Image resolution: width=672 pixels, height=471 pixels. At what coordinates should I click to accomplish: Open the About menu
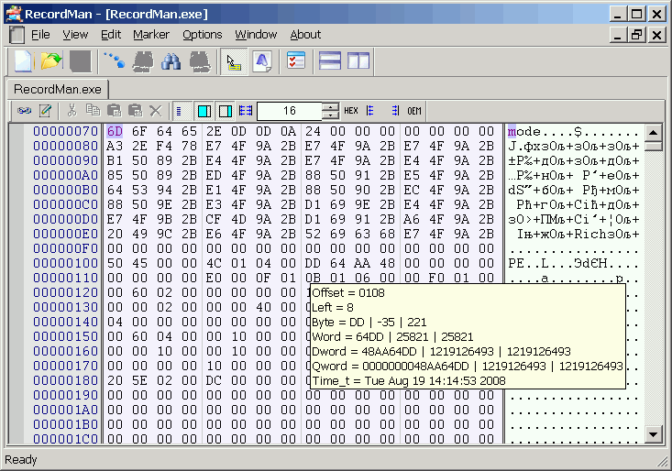(x=305, y=35)
